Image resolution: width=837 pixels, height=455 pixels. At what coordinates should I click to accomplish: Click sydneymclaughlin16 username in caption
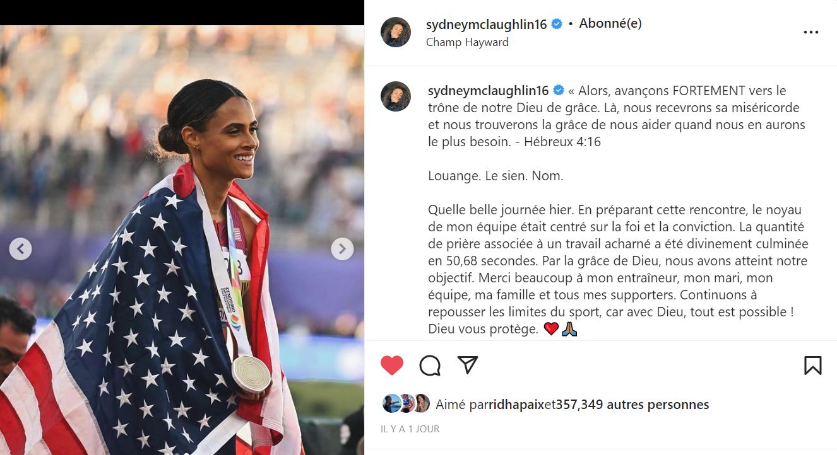coord(489,91)
